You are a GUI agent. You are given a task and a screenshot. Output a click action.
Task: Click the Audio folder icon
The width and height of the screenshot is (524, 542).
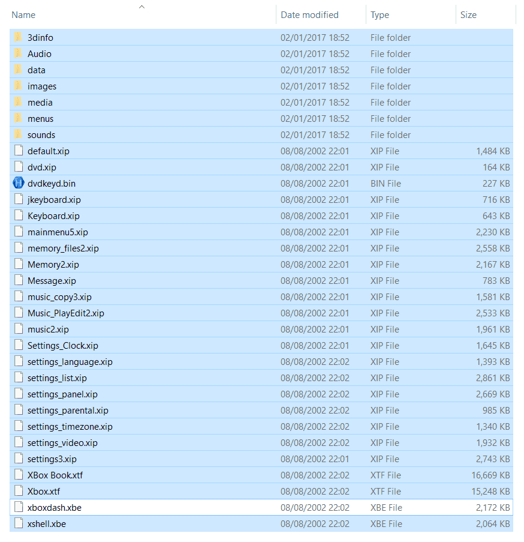(x=19, y=53)
